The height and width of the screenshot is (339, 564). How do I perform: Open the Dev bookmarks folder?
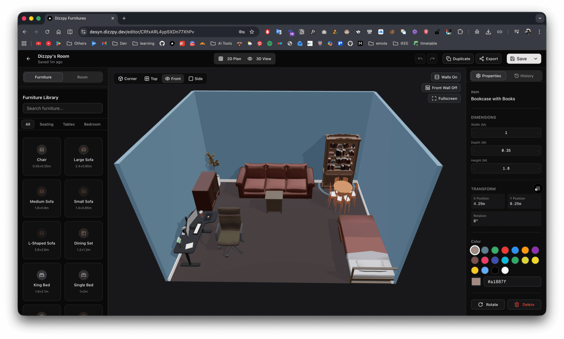point(119,43)
